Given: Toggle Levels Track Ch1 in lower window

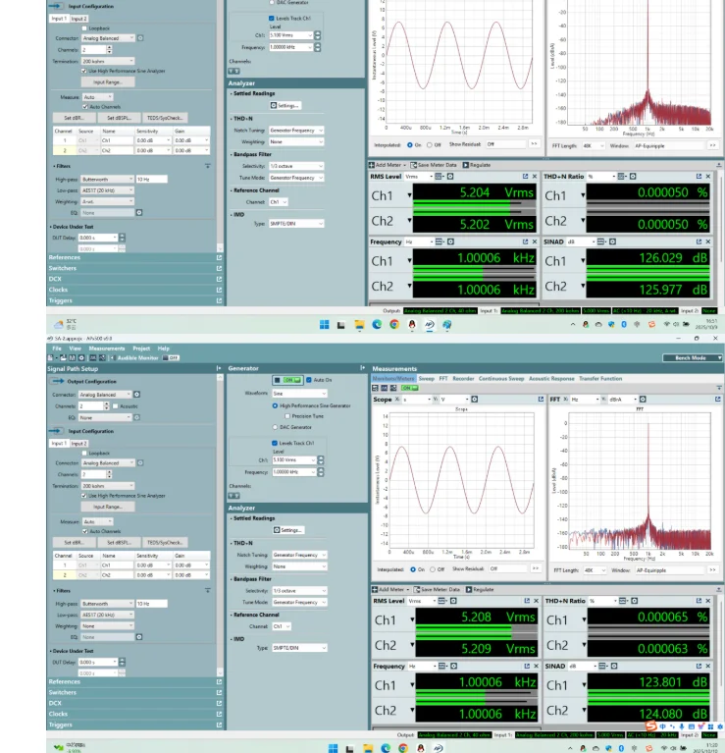Looking at the screenshot, I should coord(275,443).
